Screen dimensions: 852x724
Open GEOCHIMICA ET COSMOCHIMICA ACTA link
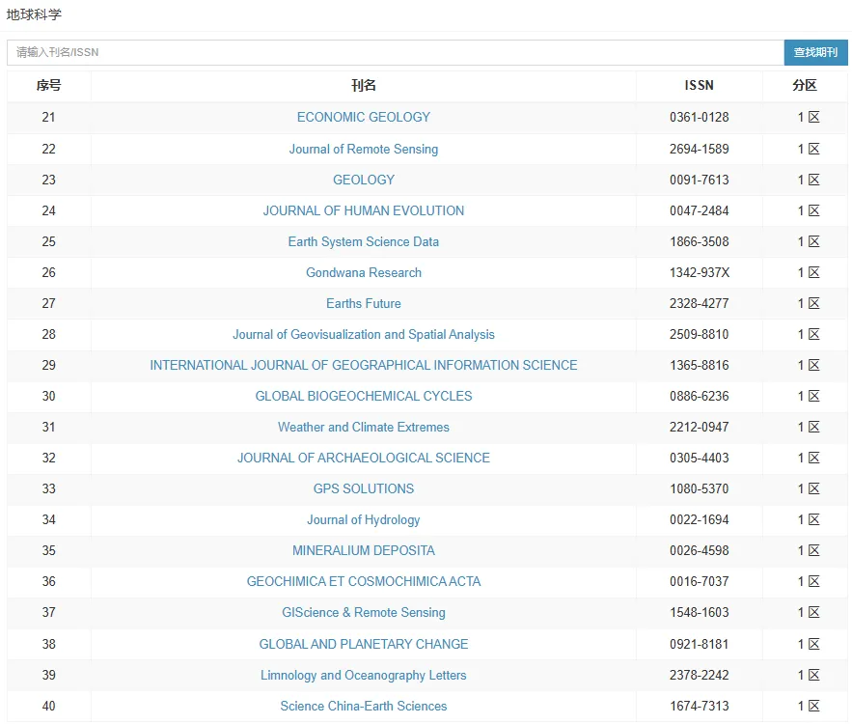click(x=364, y=581)
